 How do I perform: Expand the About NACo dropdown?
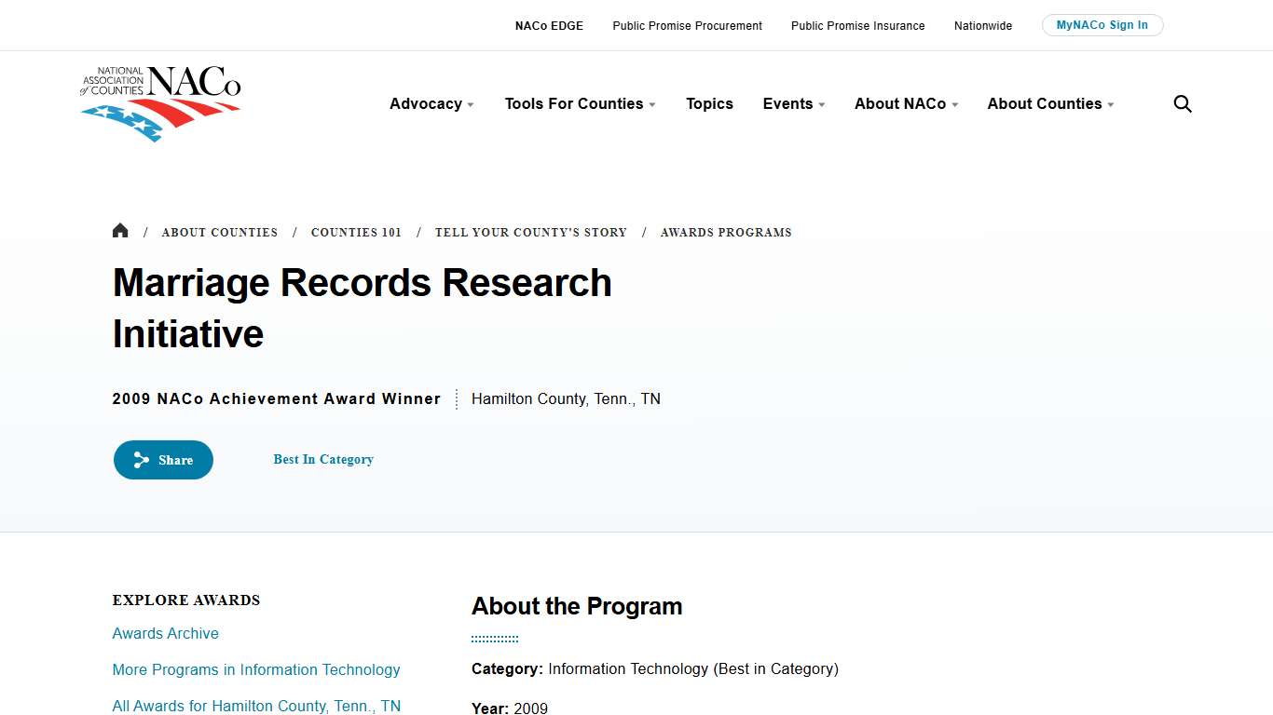[x=905, y=103]
